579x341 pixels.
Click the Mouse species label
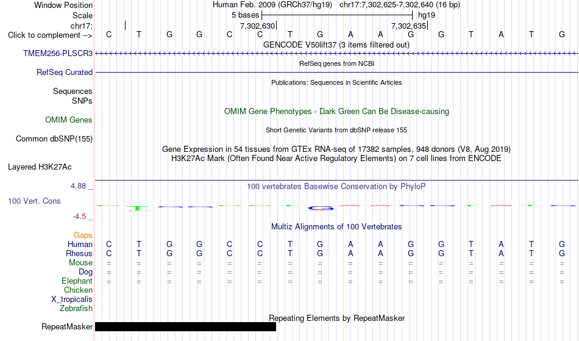tap(80, 263)
